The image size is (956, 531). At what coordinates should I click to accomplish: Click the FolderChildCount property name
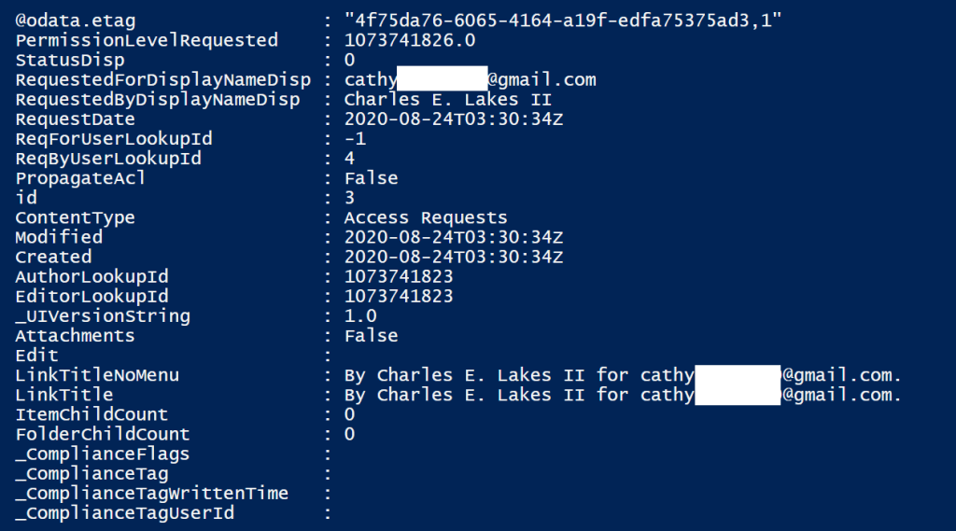point(103,434)
